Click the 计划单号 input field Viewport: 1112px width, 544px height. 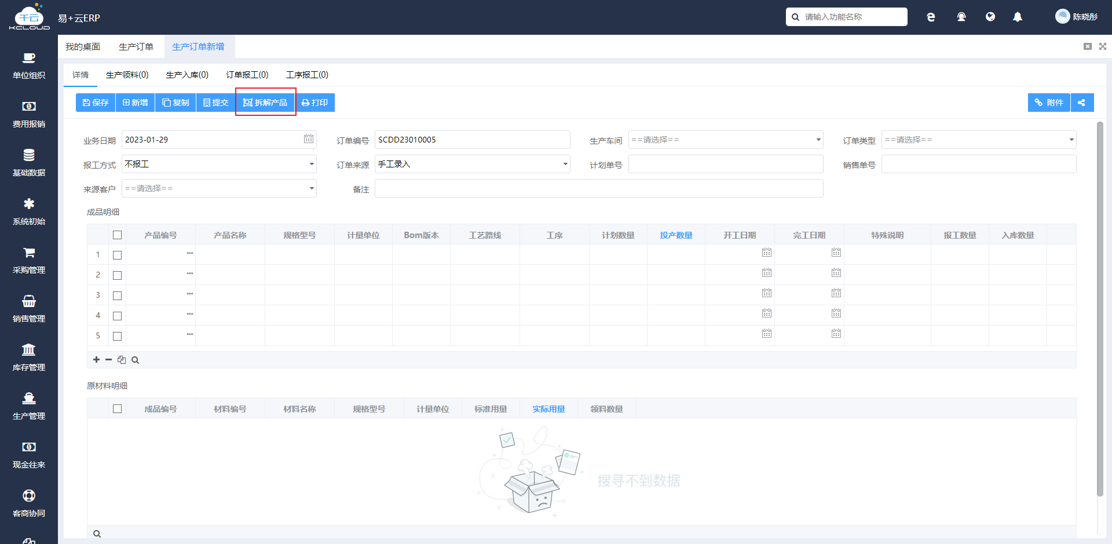(726, 164)
